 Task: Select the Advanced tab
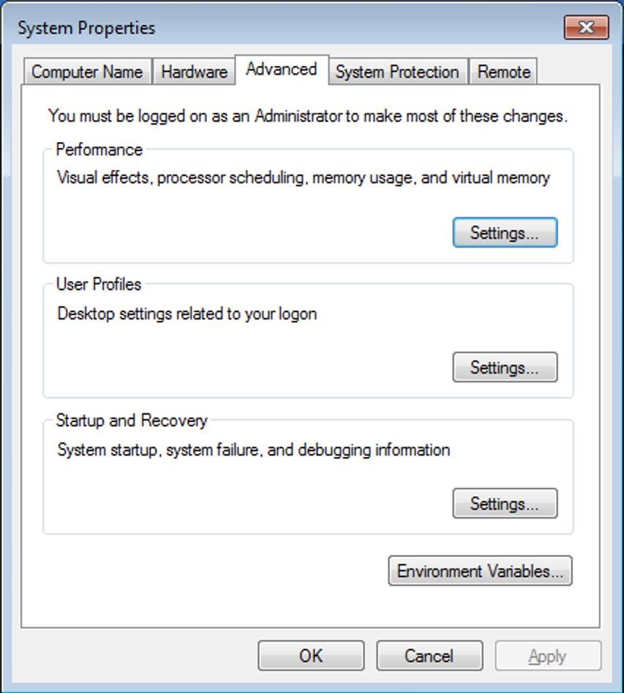point(281,70)
